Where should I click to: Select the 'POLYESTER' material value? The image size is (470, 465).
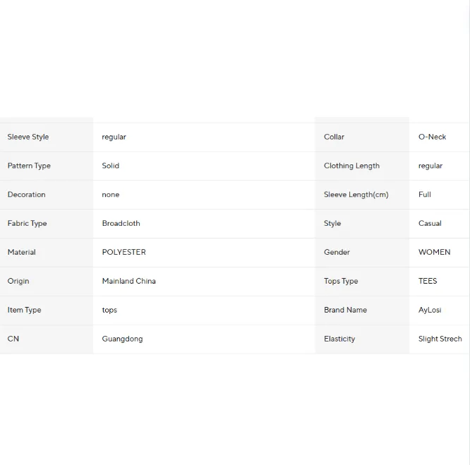[123, 252]
